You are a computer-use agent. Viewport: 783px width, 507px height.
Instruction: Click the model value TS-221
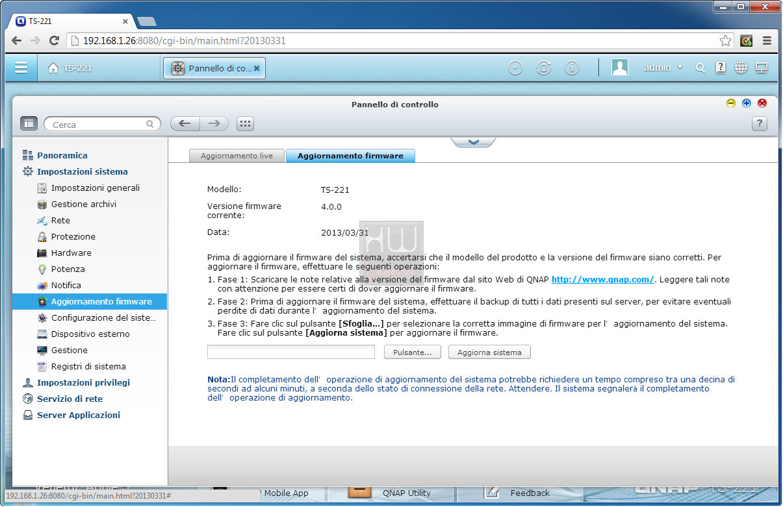pyautogui.click(x=335, y=190)
